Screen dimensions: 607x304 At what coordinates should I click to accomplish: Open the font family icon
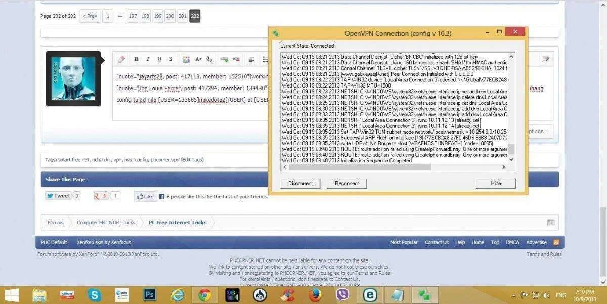click(x=210, y=59)
